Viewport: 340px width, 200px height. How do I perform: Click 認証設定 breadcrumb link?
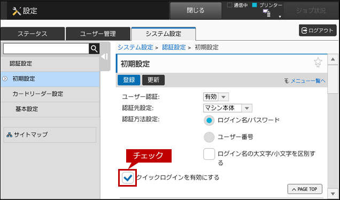pos(174,47)
